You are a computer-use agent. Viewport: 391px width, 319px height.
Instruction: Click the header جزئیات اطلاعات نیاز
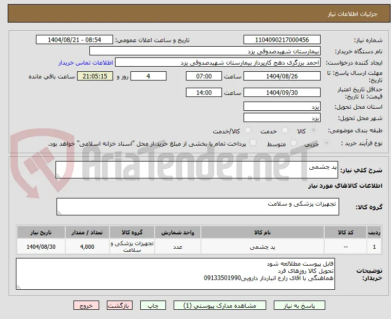[x=352, y=14]
